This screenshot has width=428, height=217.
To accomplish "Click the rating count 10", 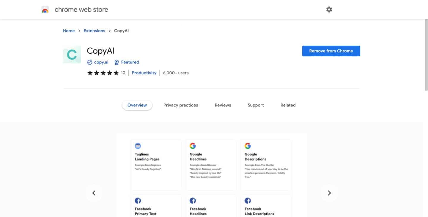I will (123, 73).
